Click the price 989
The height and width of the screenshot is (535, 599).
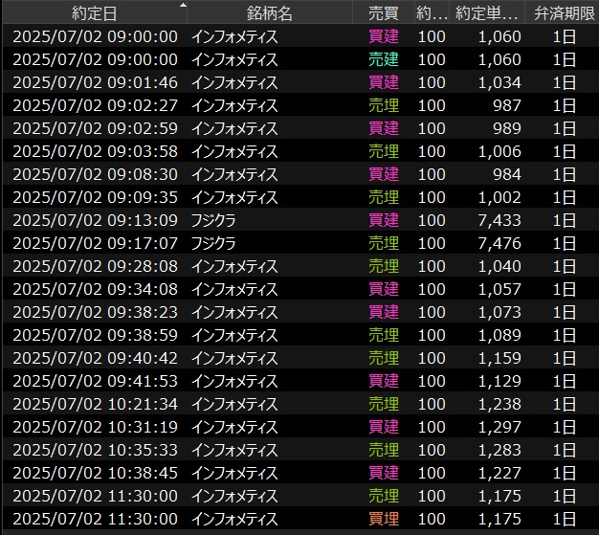point(507,128)
